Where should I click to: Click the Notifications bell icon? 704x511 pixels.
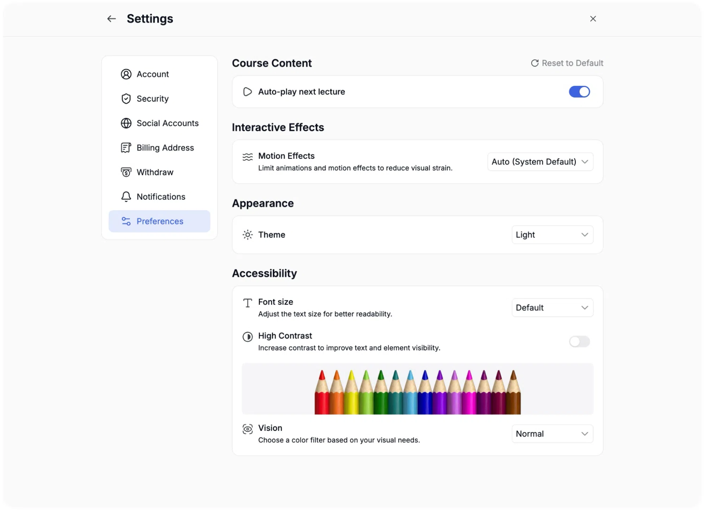pyautogui.click(x=126, y=197)
